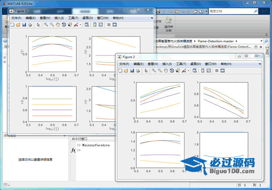The image size is (272, 190).
Task: Click Hide Plot Tools icon in Figure 2
Action: point(217,71)
